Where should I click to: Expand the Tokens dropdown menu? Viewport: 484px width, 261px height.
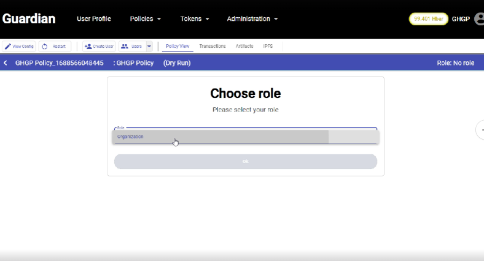coord(195,19)
